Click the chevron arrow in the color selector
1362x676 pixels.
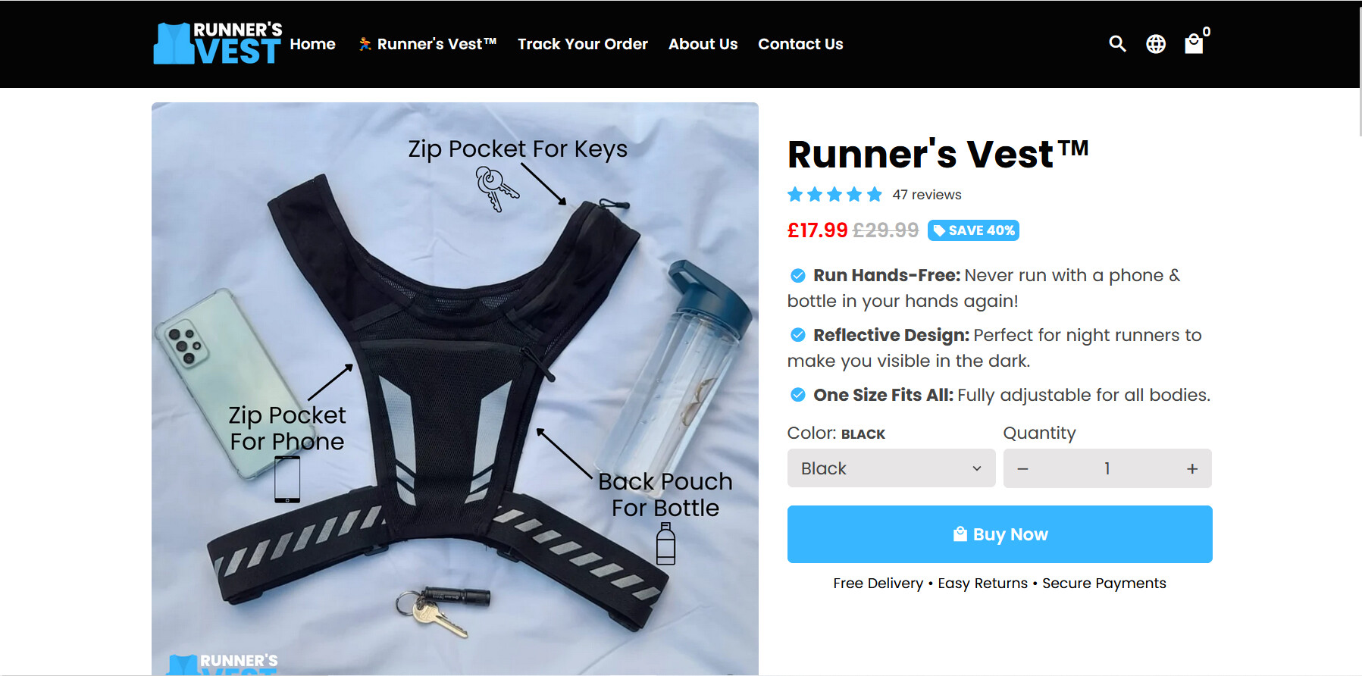coord(977,468)
